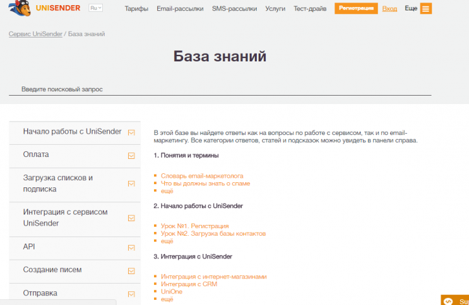Click ещё under Интеграция с UniSender
The width and height of the screenshot is (469, 305).
coord(167,299)
